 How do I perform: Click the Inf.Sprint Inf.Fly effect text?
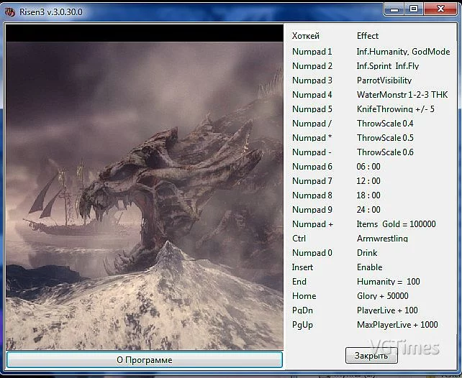click(387, 66)
